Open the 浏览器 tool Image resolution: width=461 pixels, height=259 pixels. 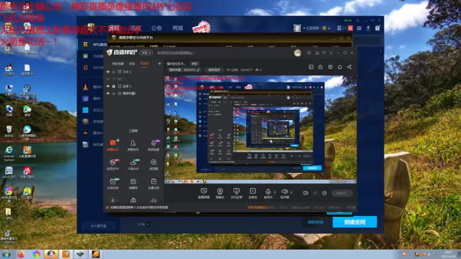pyautogui.click(x=153, y=165)
